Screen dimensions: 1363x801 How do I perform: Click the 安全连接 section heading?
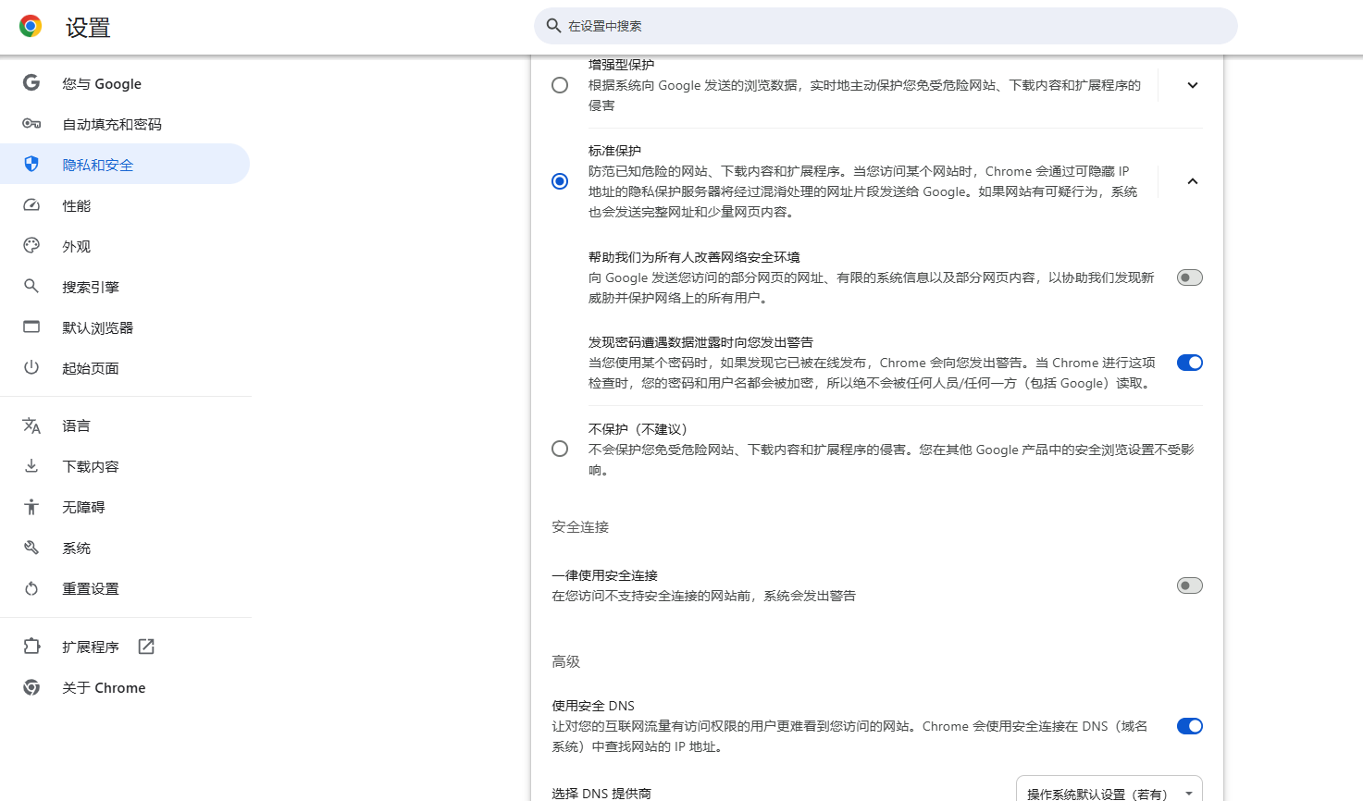point(580,526)
